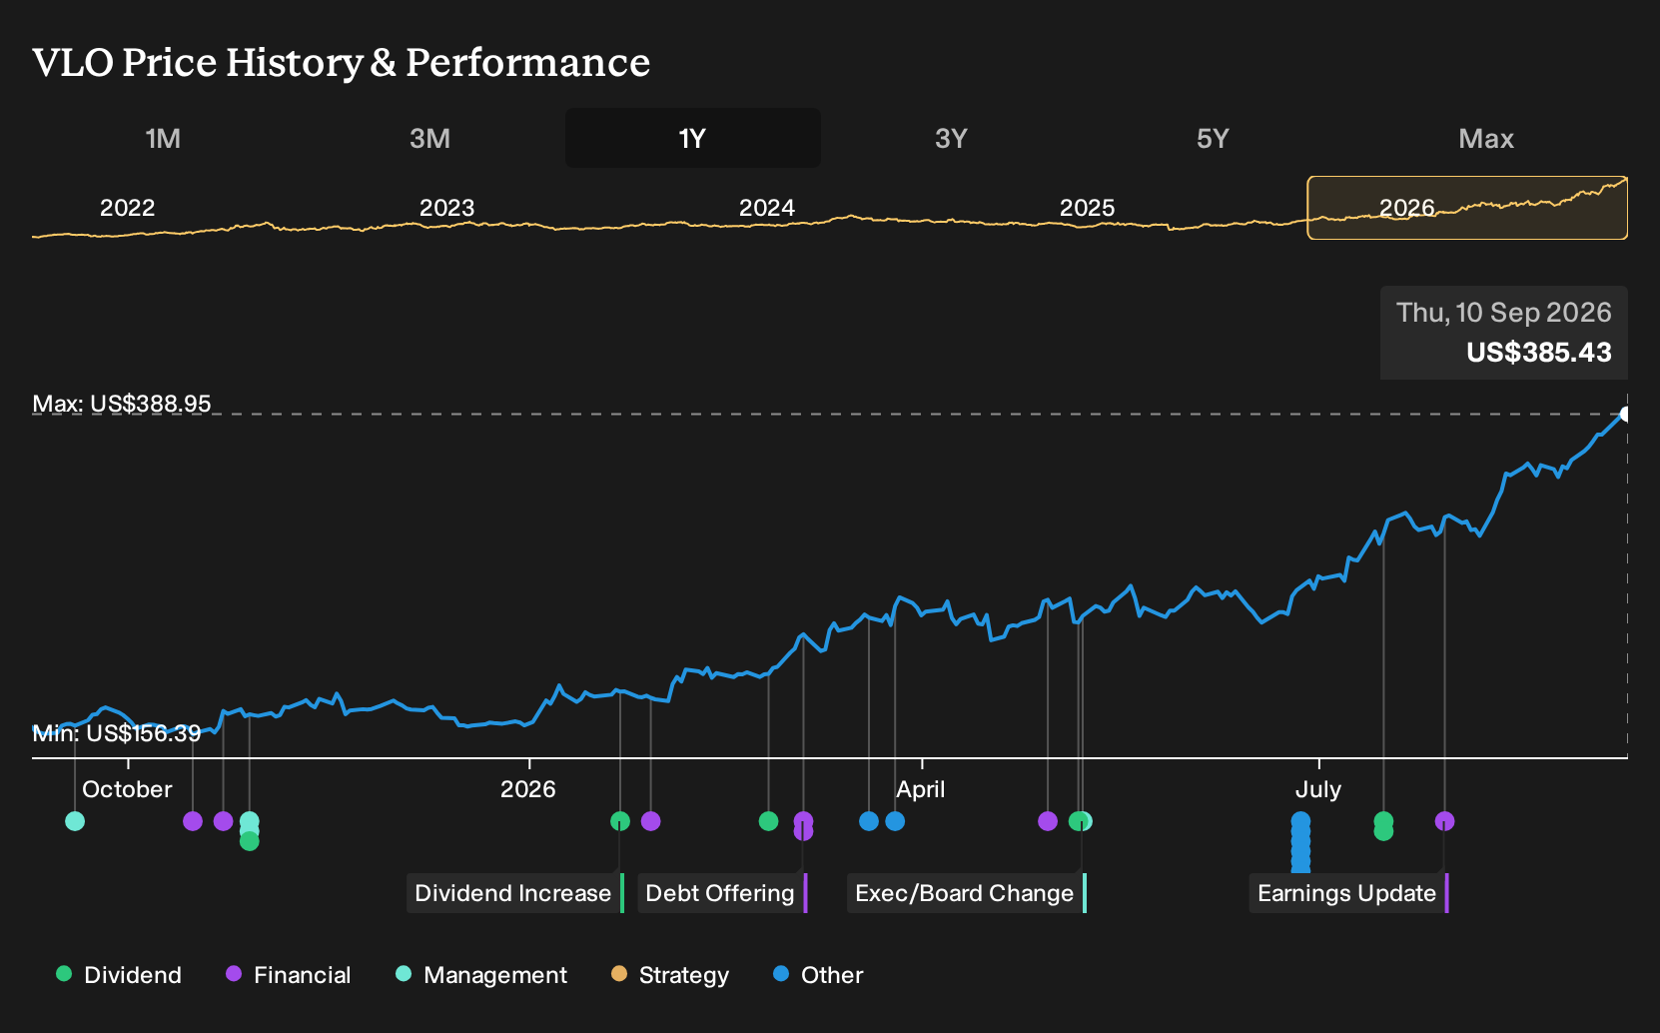Click the April axis label

coord(920,789)
